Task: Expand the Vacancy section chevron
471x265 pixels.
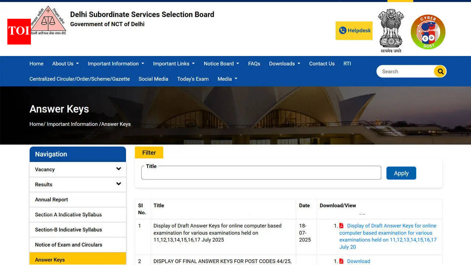Action: pyautogui.click(x=118, y=169)
